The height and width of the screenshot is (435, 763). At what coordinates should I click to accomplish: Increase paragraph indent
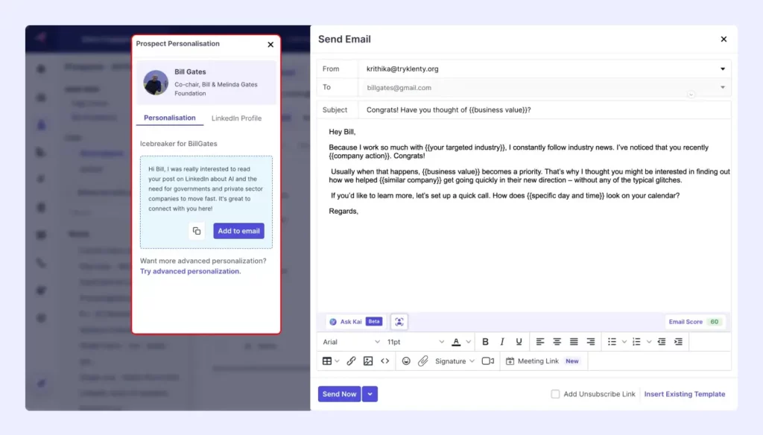(678, 342)
